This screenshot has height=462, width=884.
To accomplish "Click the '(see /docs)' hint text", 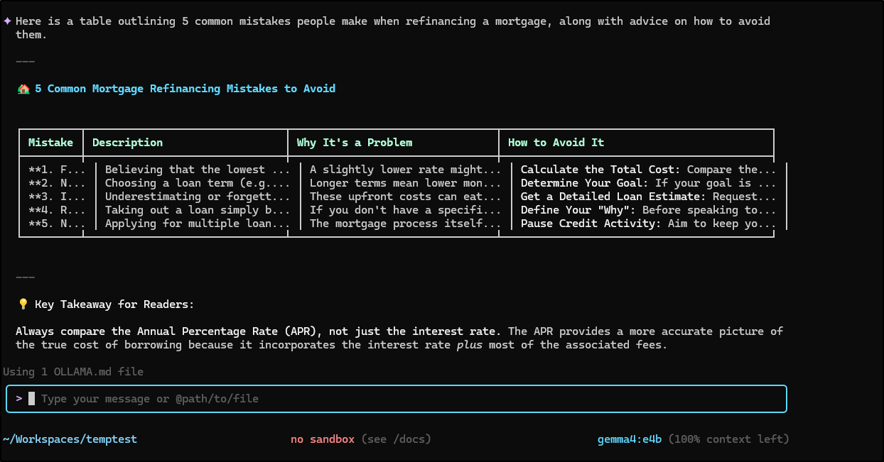I will pyautogui.click(x=396, y=439).
